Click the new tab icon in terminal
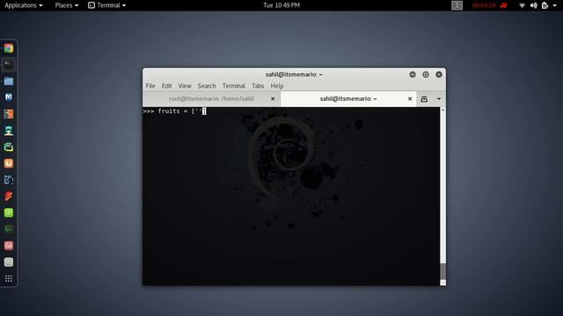Viewport: 563px width, 316px height. (x=424, y=99)
